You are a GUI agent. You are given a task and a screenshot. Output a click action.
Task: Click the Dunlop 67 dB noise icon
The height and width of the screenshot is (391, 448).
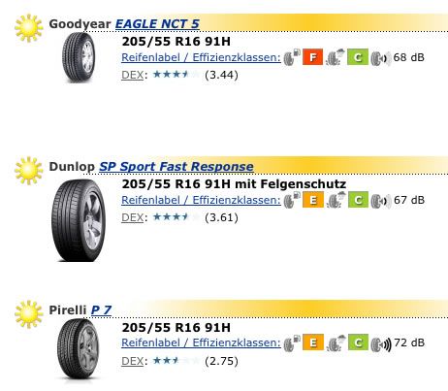pos(380,201)
